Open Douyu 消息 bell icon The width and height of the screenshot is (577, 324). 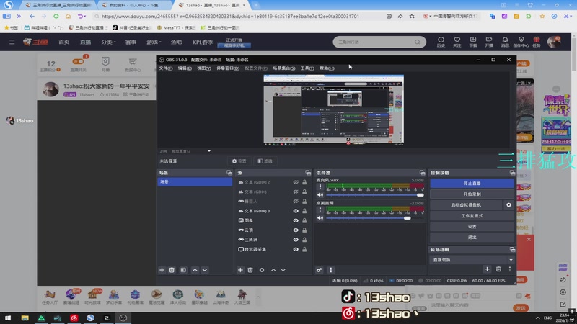(505, 42)
